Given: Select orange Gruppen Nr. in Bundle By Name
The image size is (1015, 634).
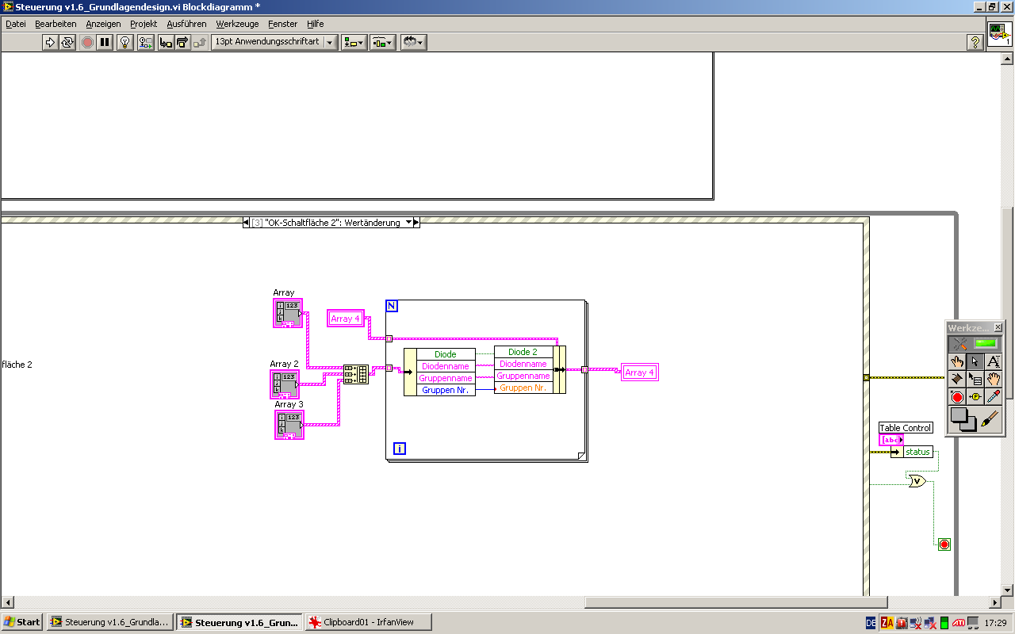Looking at the screenshot, I should coord(523,388).
